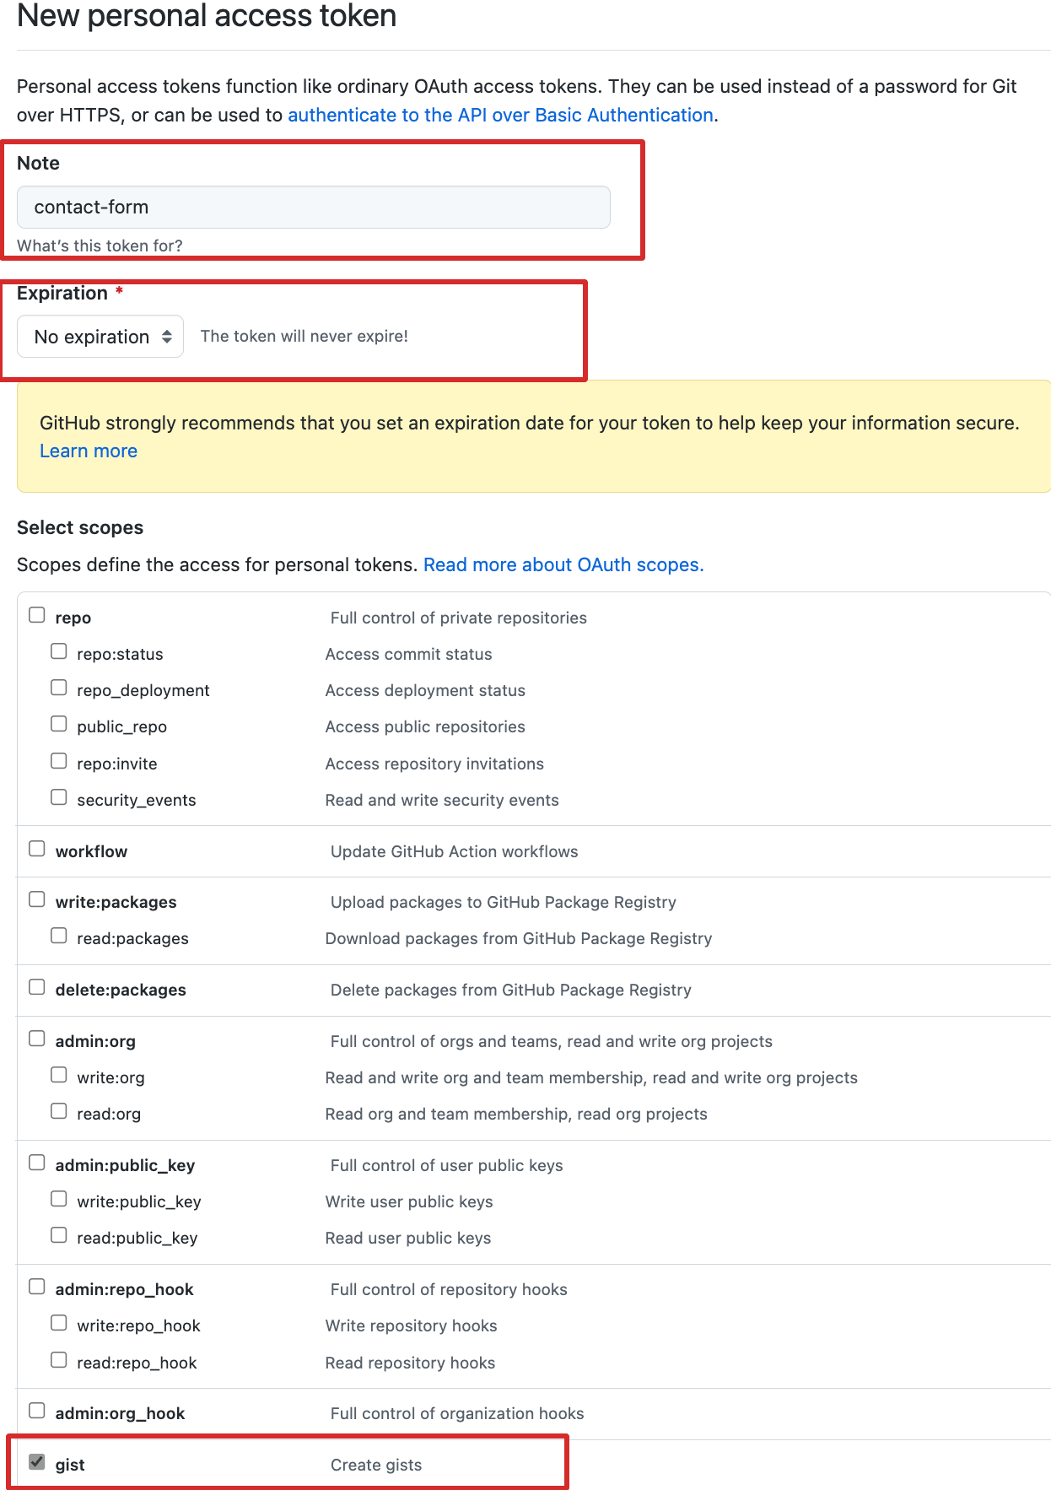Image resolution: width=1051 pixels, height=1490 pixels.
Task: Check the security_events scope
Action: (59, 797)
